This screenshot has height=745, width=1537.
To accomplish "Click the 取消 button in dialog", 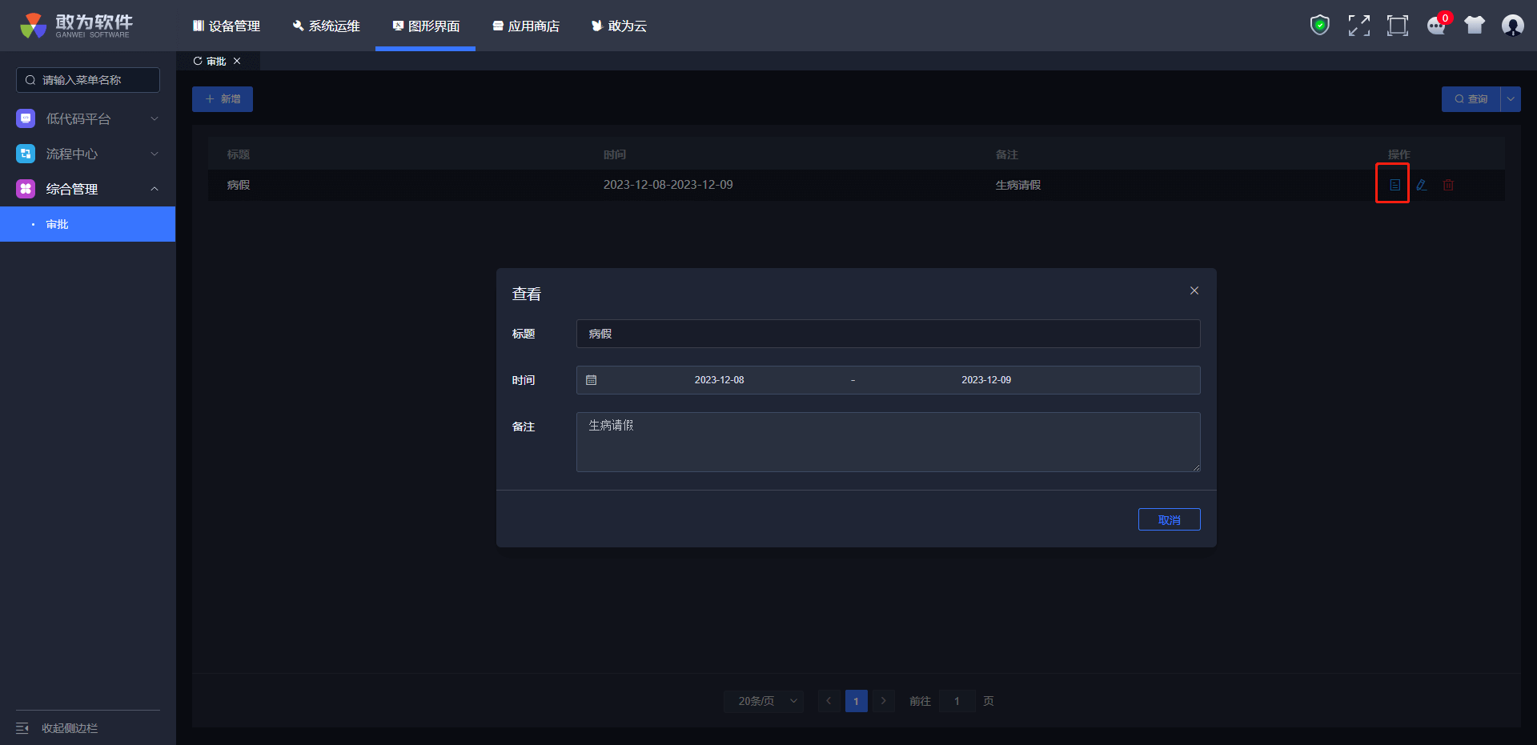I will (1169, 519).
